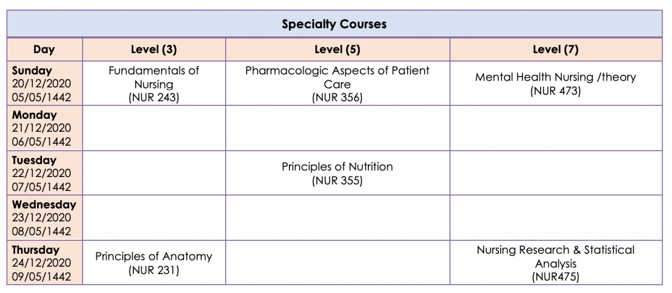
Task: Select the Day column header
Action: point(44,49)
